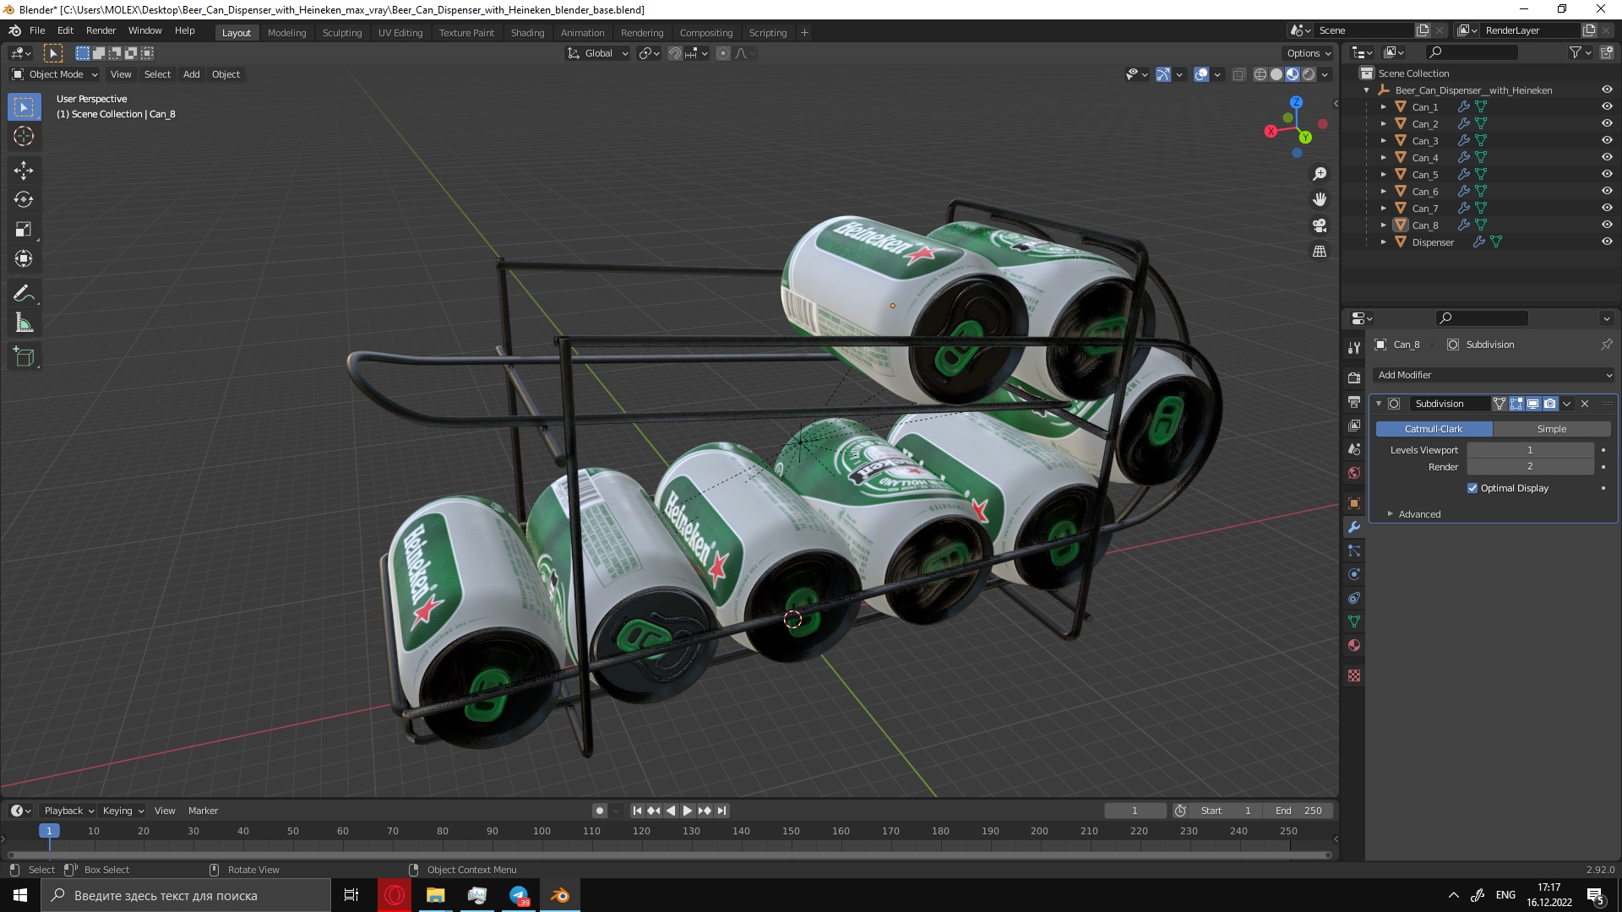Viewport: 1622px width, 912px height.
Task: Click the zoom view magnifier icon
Action: click(x=1320, y=174)
